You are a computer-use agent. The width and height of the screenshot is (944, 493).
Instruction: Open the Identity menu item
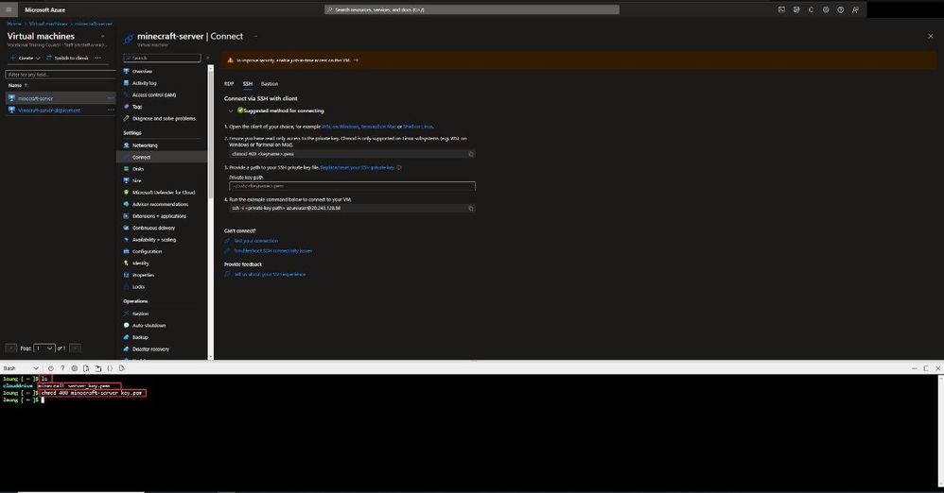tap(140, 263)
